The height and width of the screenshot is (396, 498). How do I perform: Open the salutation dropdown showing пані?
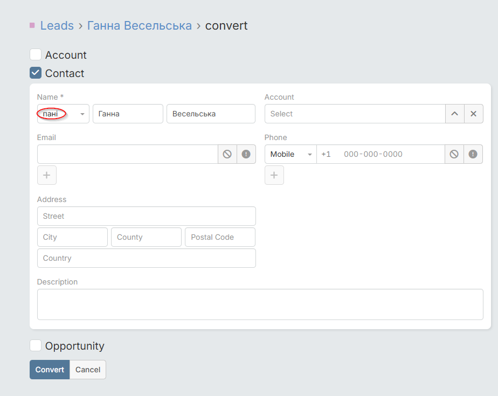pyautogui.click(x=63, y=114)
